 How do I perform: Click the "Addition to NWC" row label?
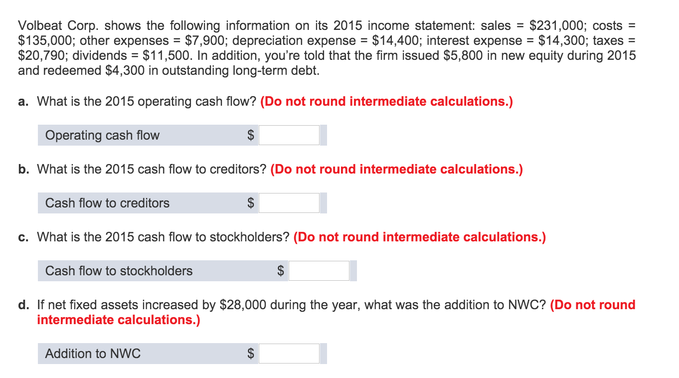click(x=93, y=354)
